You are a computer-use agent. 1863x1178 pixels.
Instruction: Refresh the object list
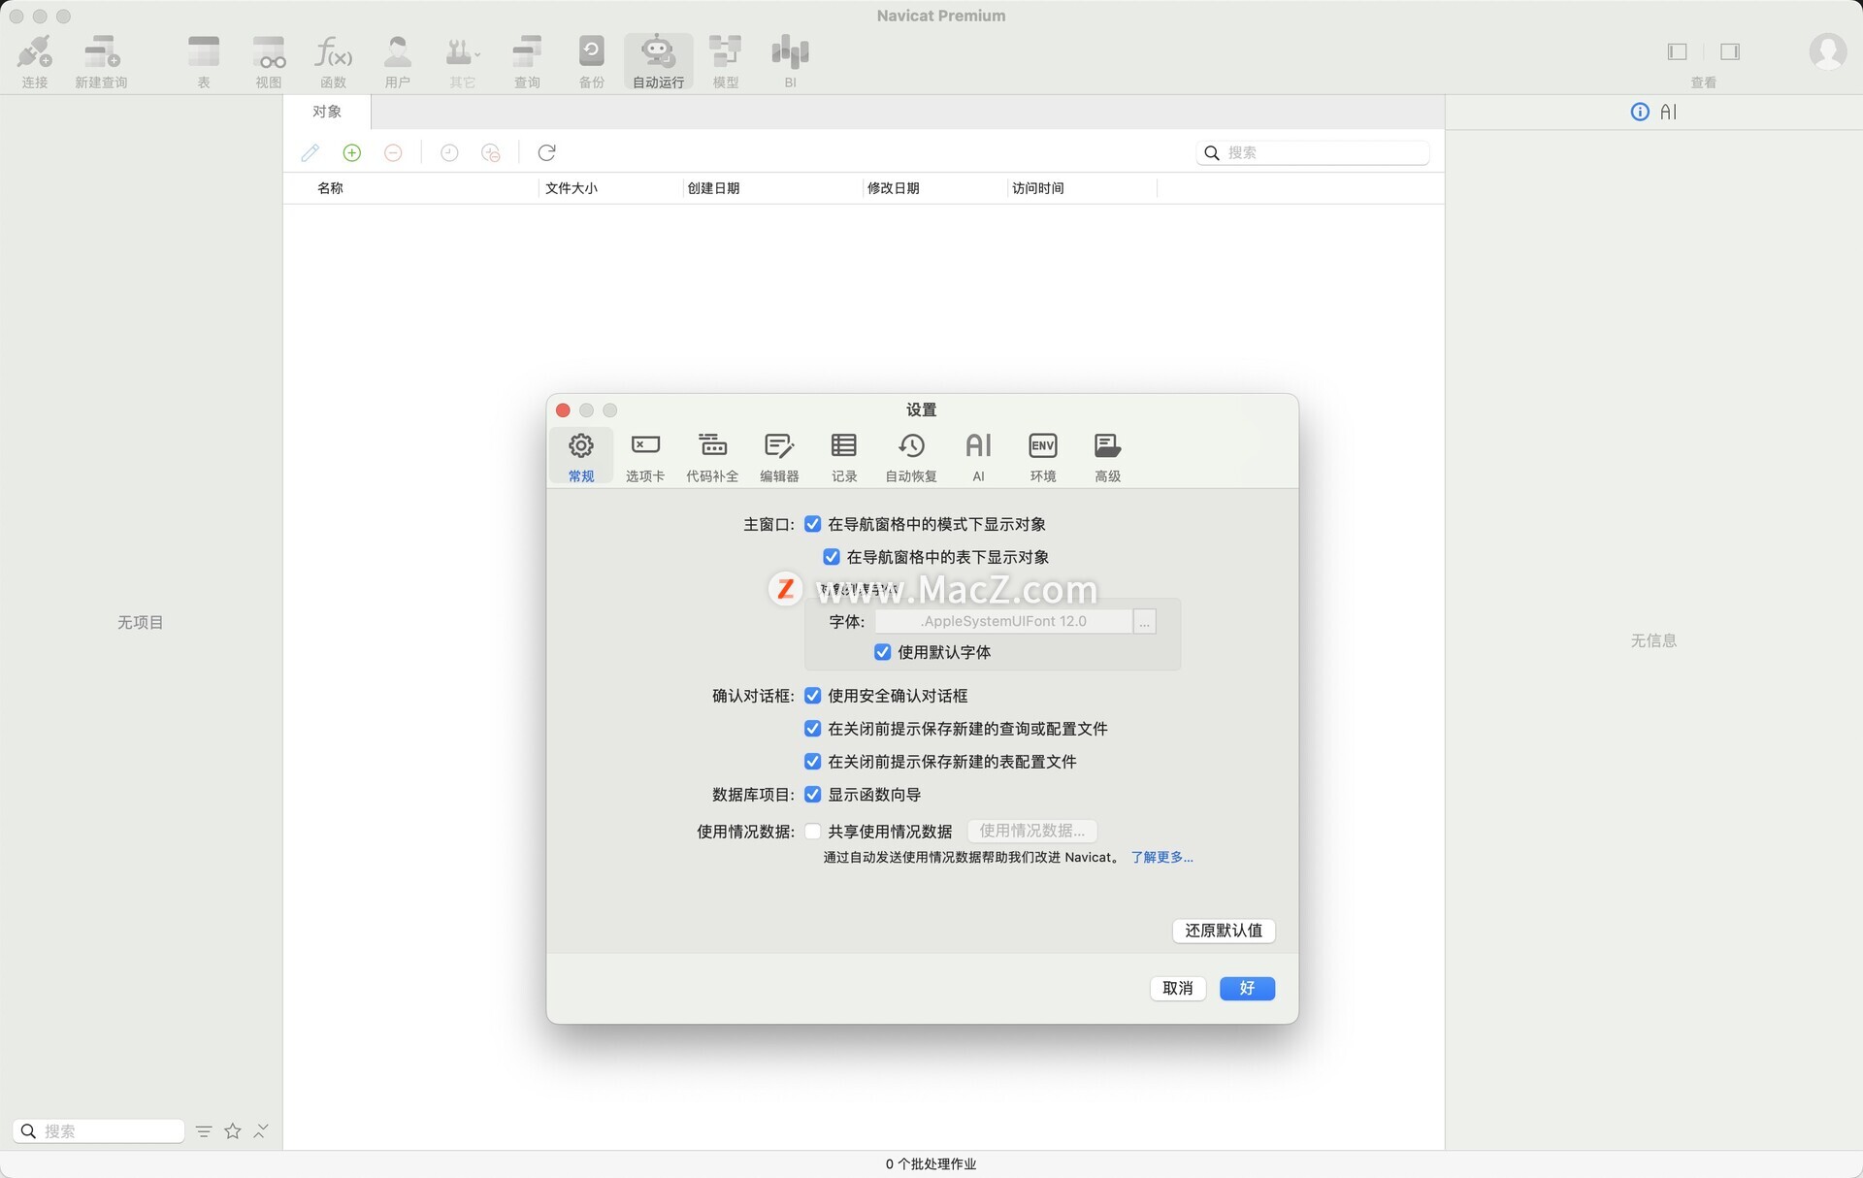click(x=547, y=152)
